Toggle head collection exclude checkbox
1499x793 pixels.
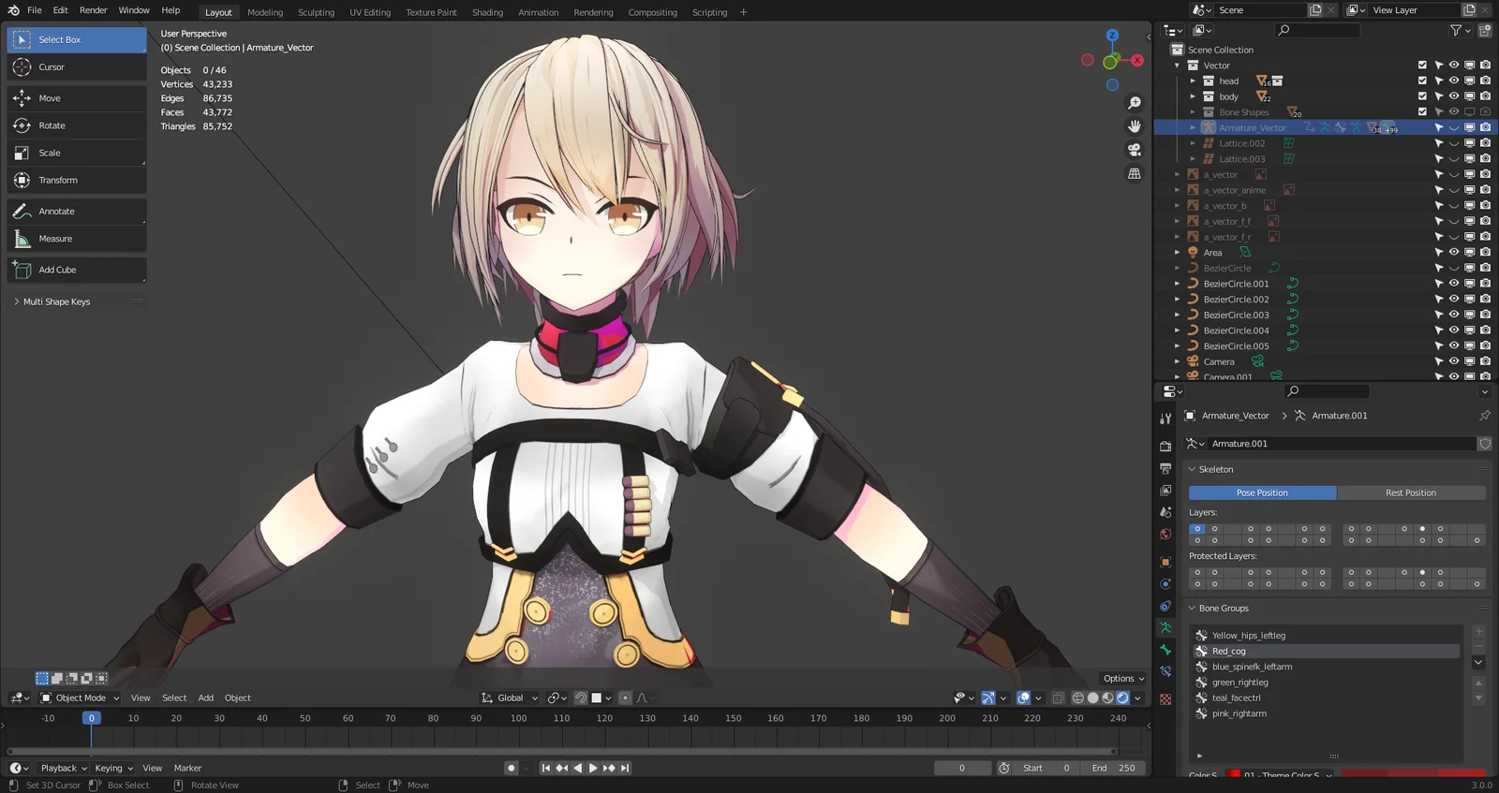[x=1422, y=81]
